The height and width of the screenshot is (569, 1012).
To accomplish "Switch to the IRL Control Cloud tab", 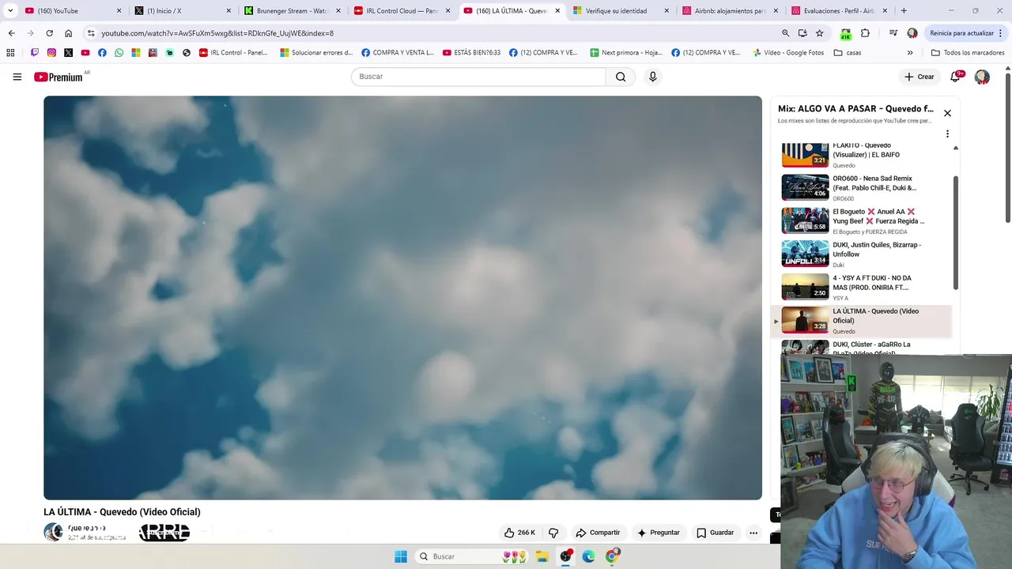I will click(x=400, y=11).
